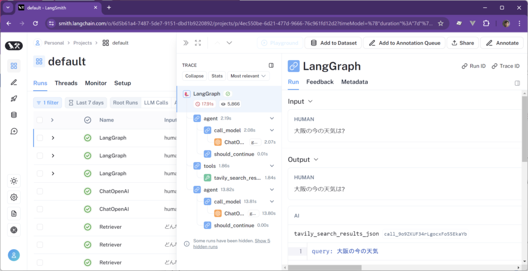The height and width of the screenshot is (271, 528).
Task: Switch to the Feedback tab
Action: (320, 82)
